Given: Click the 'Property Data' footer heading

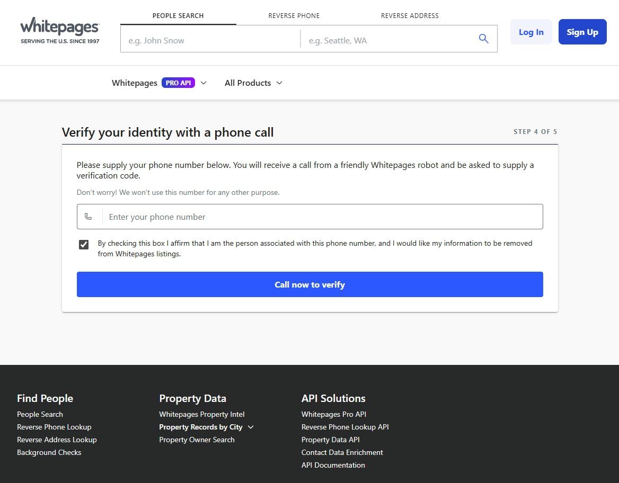Looking at the screenshot, I should [193, 398].
